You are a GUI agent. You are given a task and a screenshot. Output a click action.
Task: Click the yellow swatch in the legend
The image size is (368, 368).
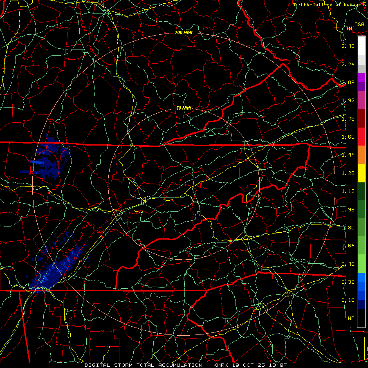[x=361, y=173]
